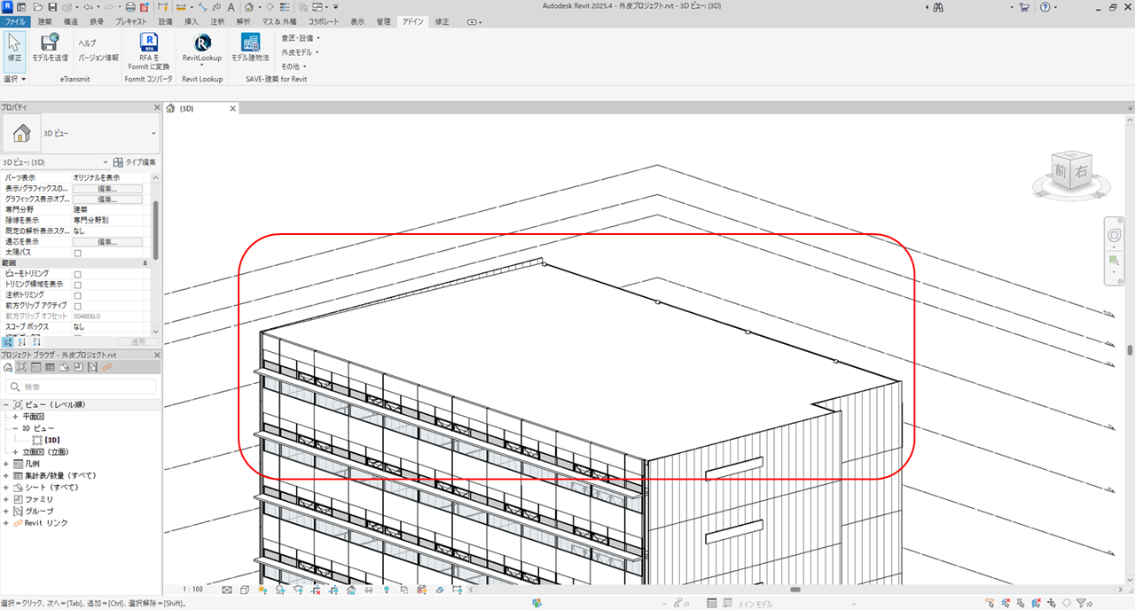Switch to the 解析 ribbon tab

click(x=244, y=21)
